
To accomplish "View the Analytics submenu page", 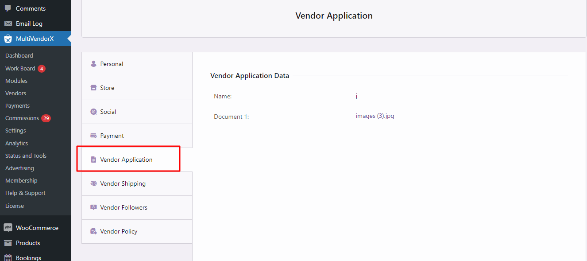I will [17, 143].
